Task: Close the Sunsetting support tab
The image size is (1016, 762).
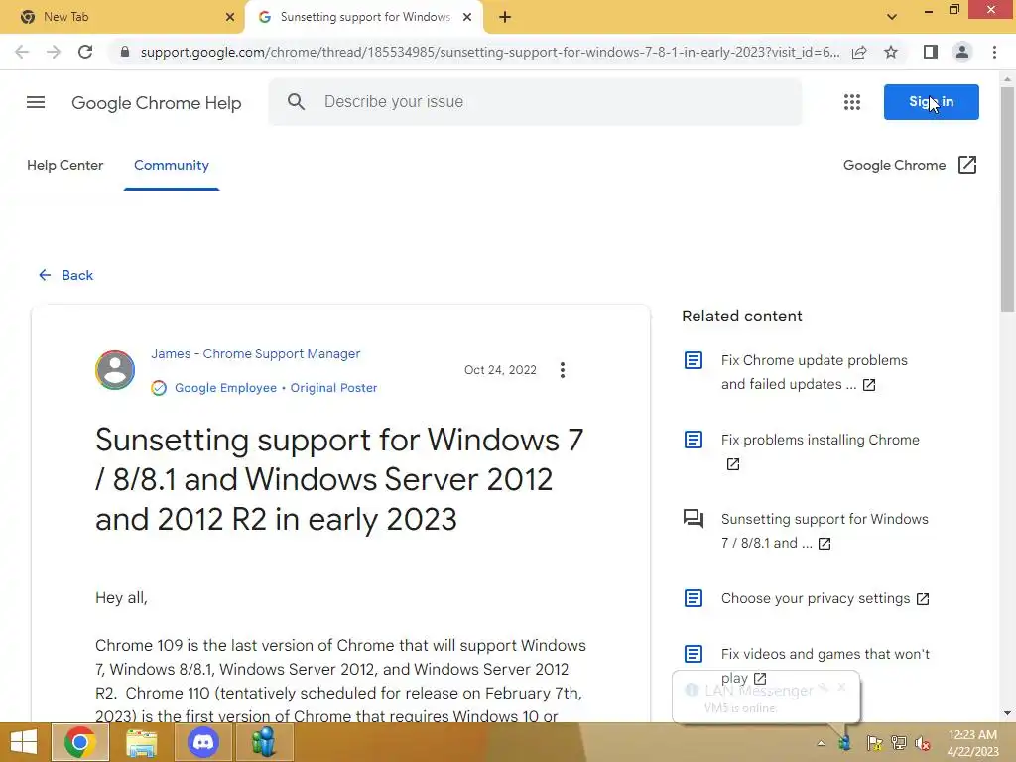Action: point(467,17)
